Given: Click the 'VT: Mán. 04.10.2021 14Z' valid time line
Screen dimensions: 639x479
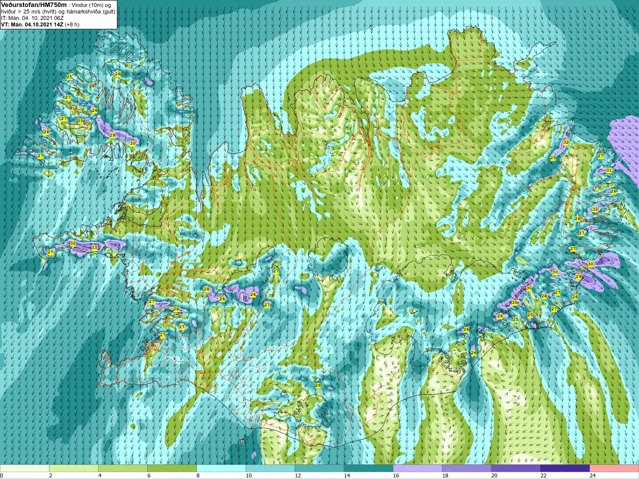Looking at the screenshot, I should tap(32, 24).
